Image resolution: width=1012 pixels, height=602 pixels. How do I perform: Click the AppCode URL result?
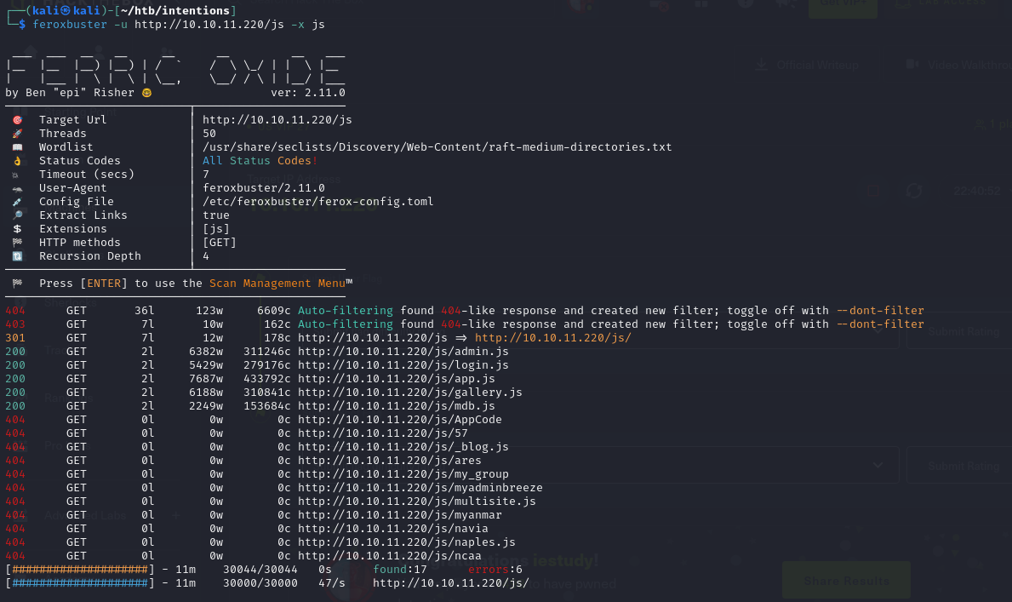399,420
